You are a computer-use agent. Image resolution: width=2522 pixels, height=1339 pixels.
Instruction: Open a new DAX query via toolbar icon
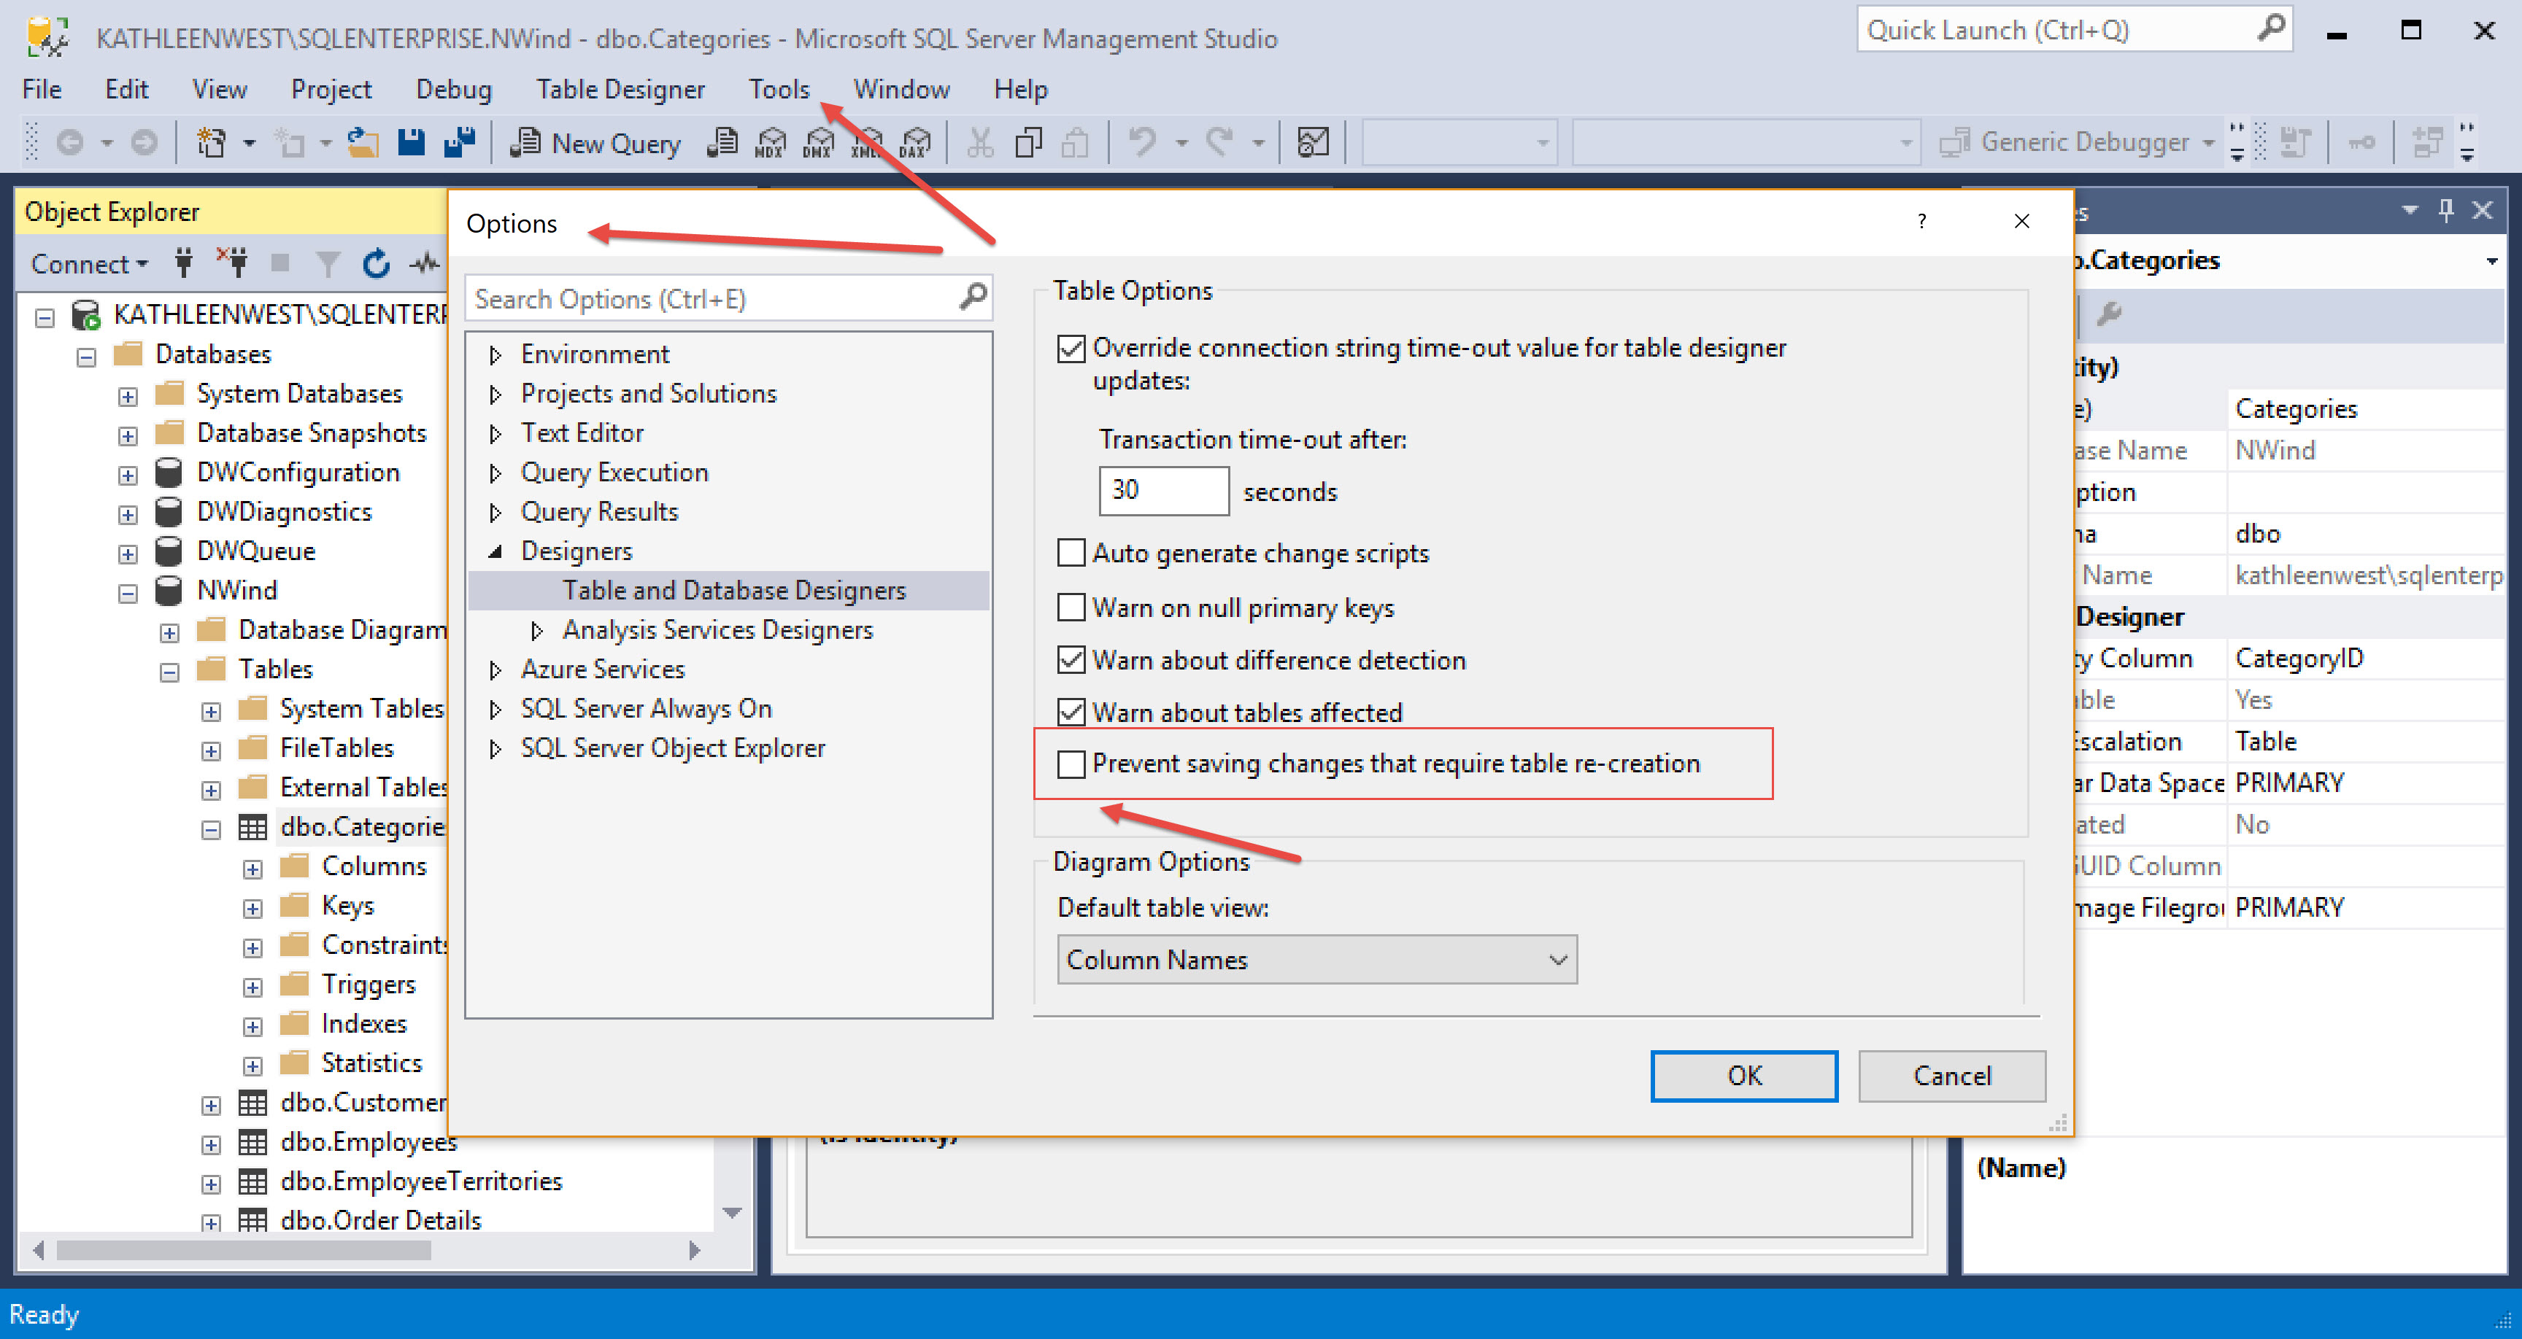click(914, 143)
